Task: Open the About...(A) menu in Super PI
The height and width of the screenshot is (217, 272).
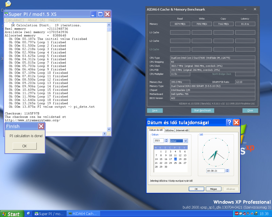Action: click(36, 20)
